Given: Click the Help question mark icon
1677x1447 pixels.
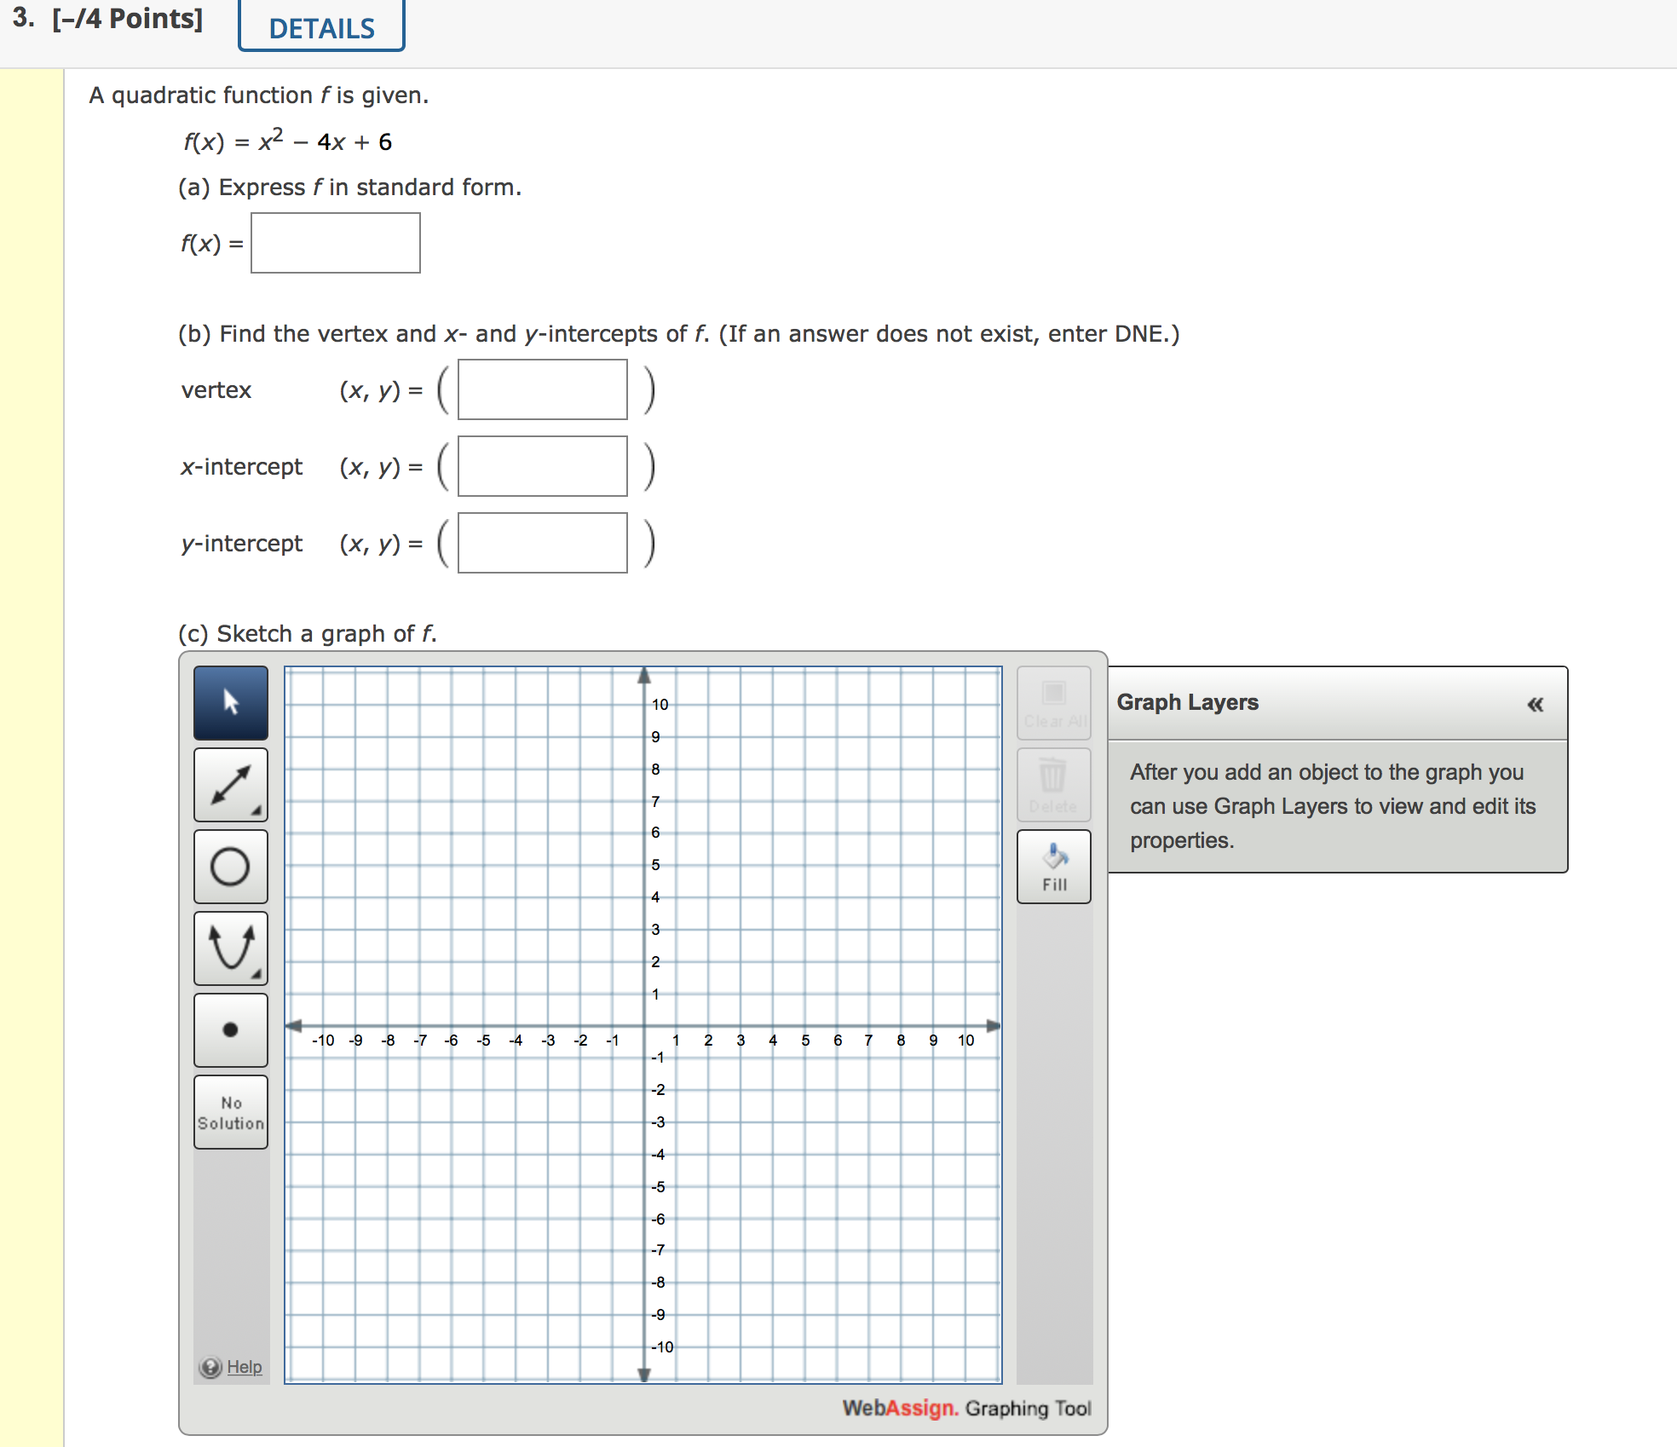Looking at the screenshot, I should click(210, 1365).
